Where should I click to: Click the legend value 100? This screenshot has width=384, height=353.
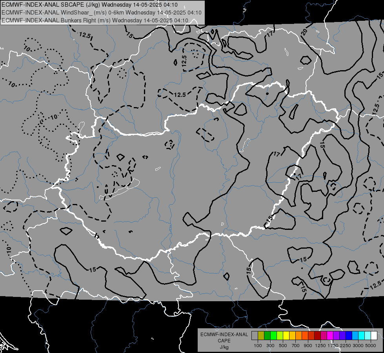click(258, 346)
